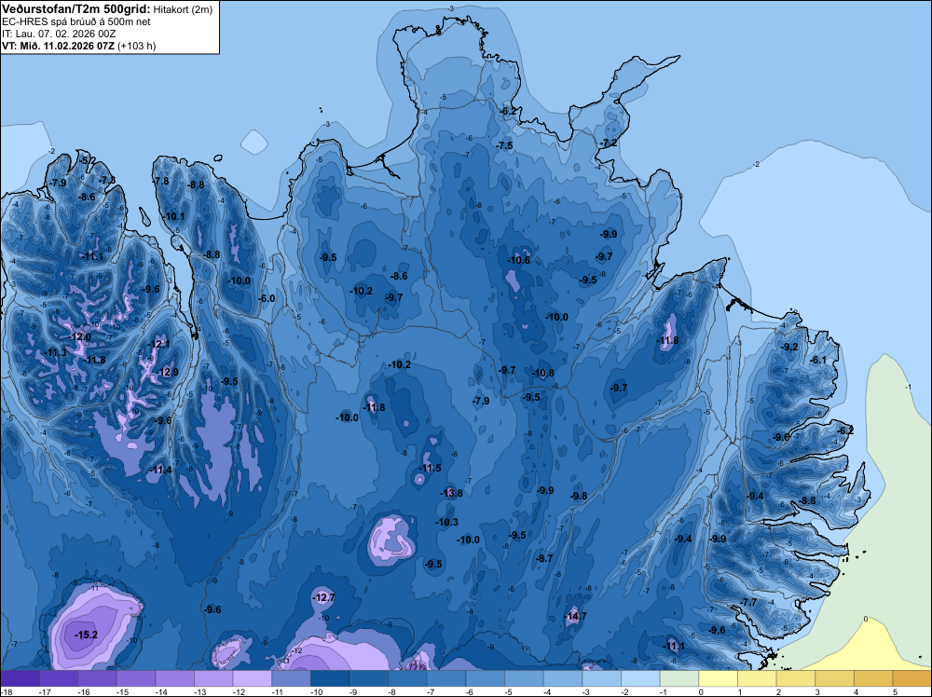Click the -10.6 temperature value on the map
Image resolution: width=932 pixels, height=697 pixels.
518,260
